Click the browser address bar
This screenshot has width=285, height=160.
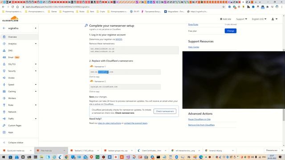point(122,7)
